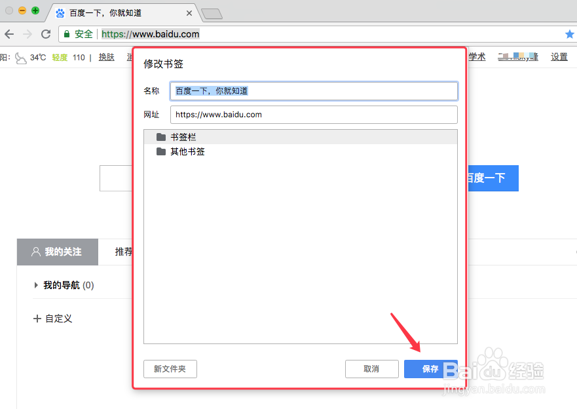Click the 书签栏 folder icon

click(161, 137)
